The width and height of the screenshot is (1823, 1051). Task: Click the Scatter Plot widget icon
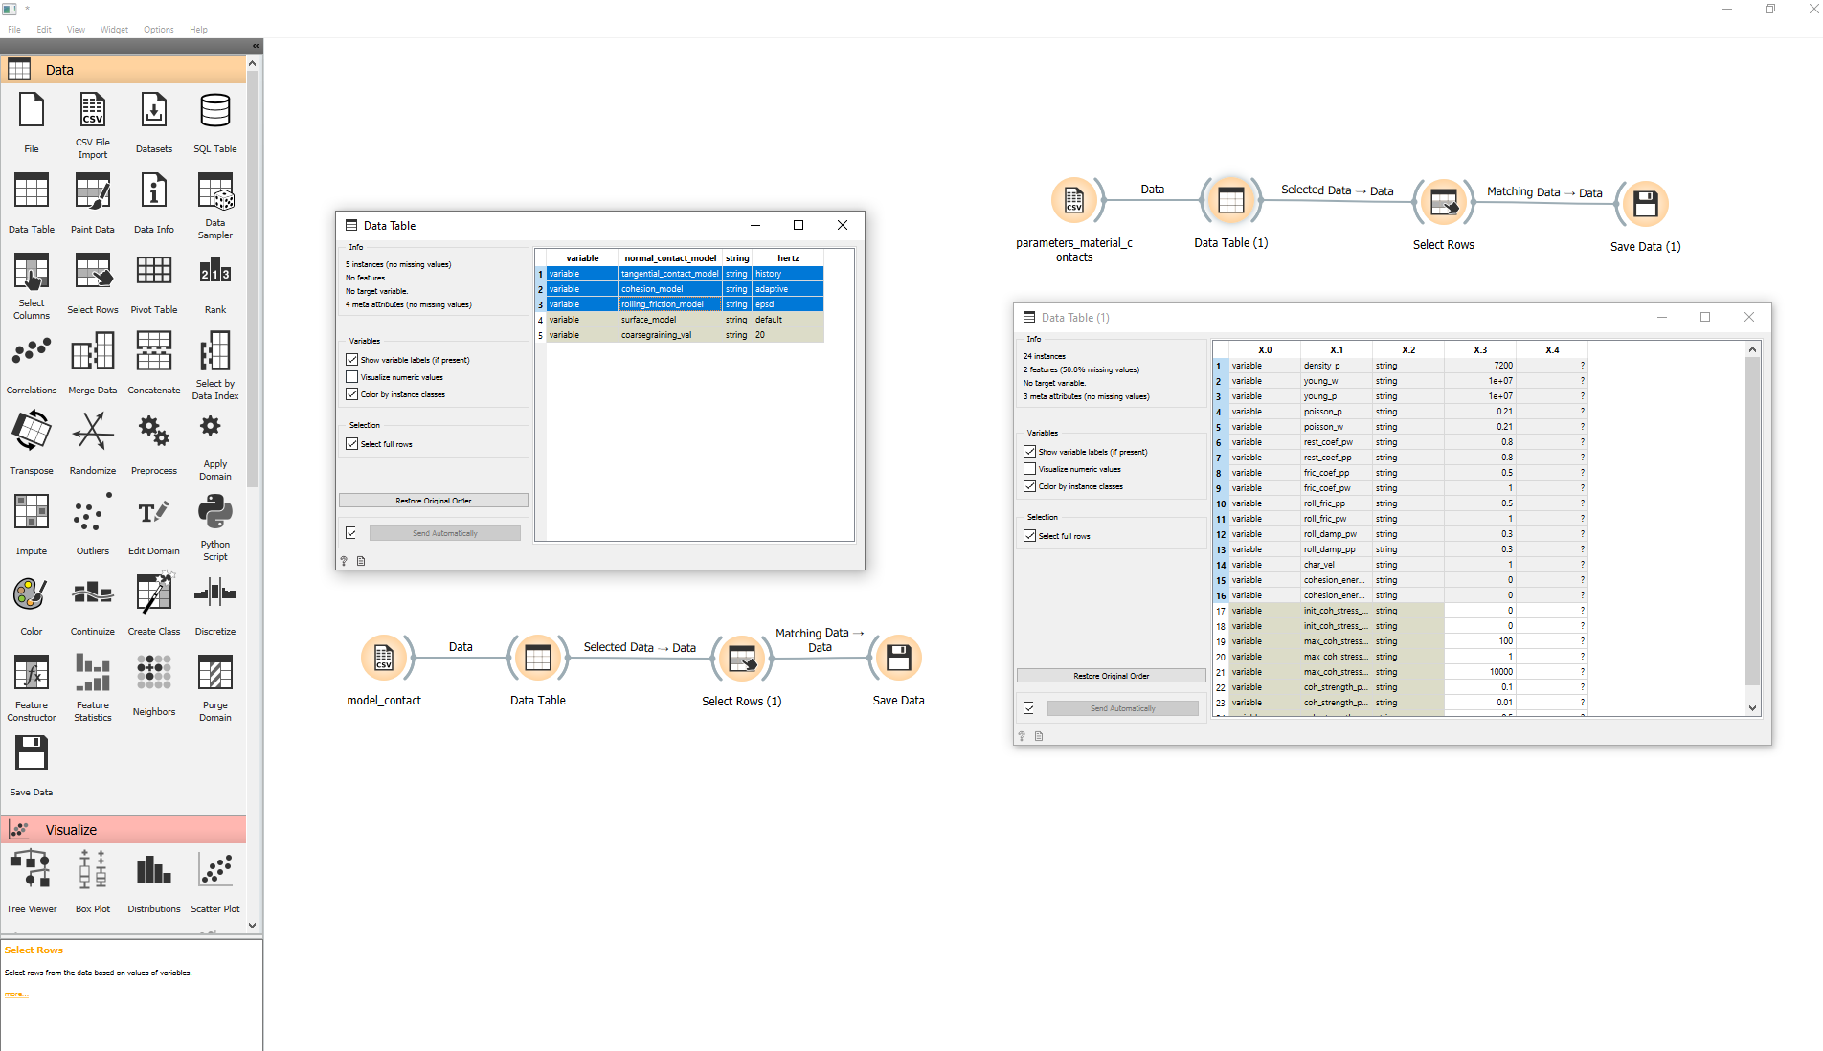[x=214, y=871]
